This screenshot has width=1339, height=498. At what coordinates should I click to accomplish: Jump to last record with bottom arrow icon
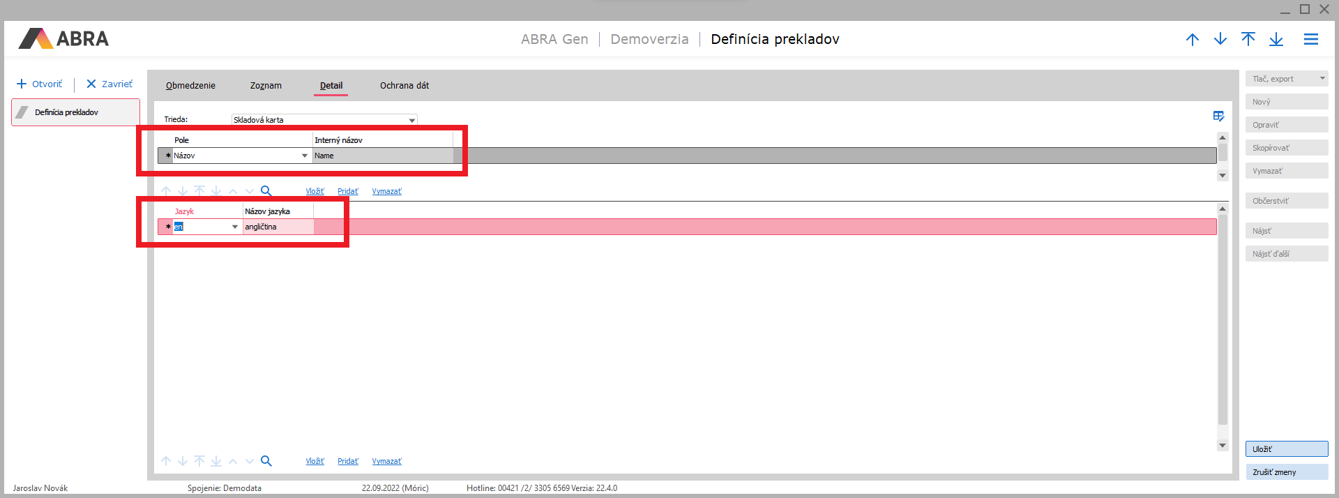[1276, 40]
